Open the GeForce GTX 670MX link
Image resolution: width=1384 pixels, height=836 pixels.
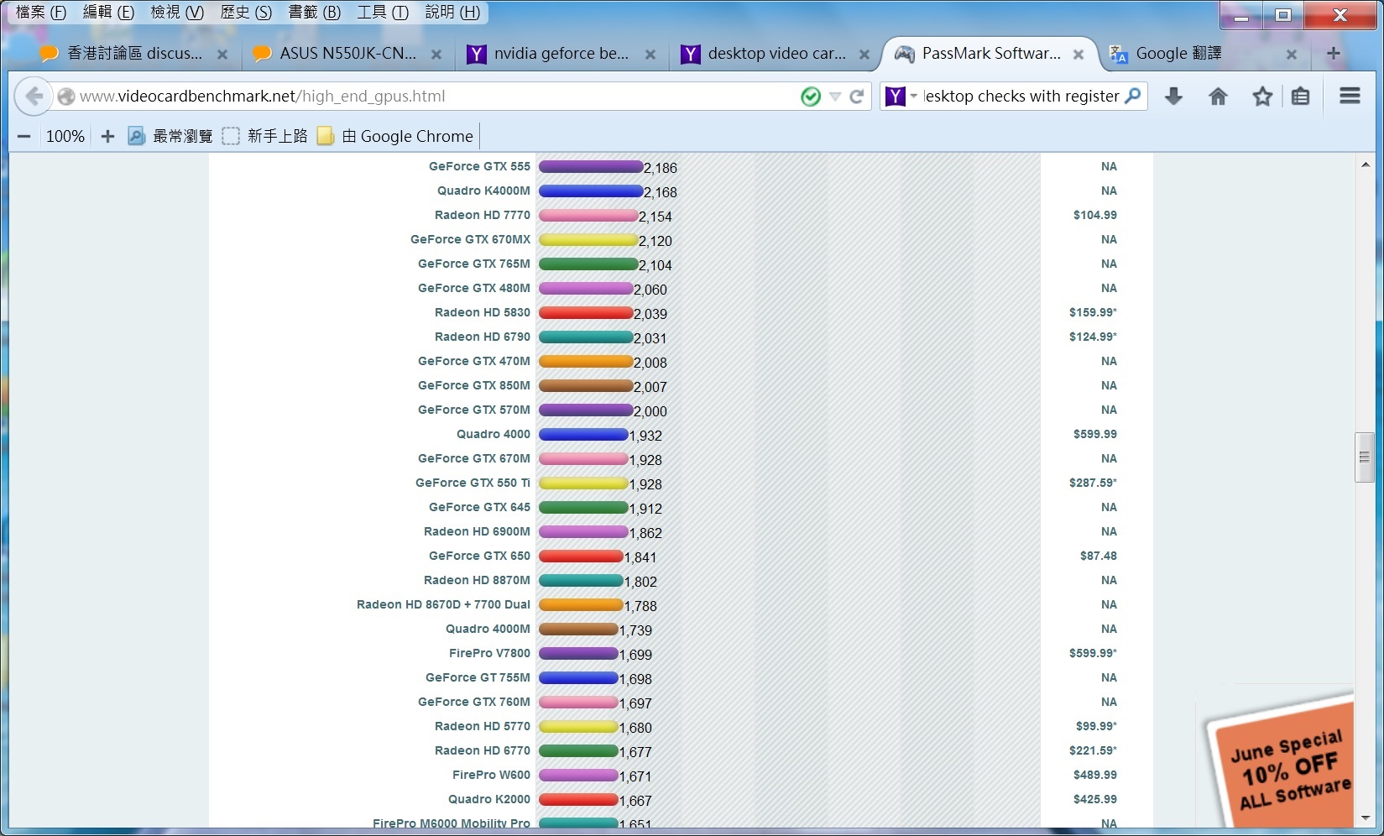pos(470,239)
